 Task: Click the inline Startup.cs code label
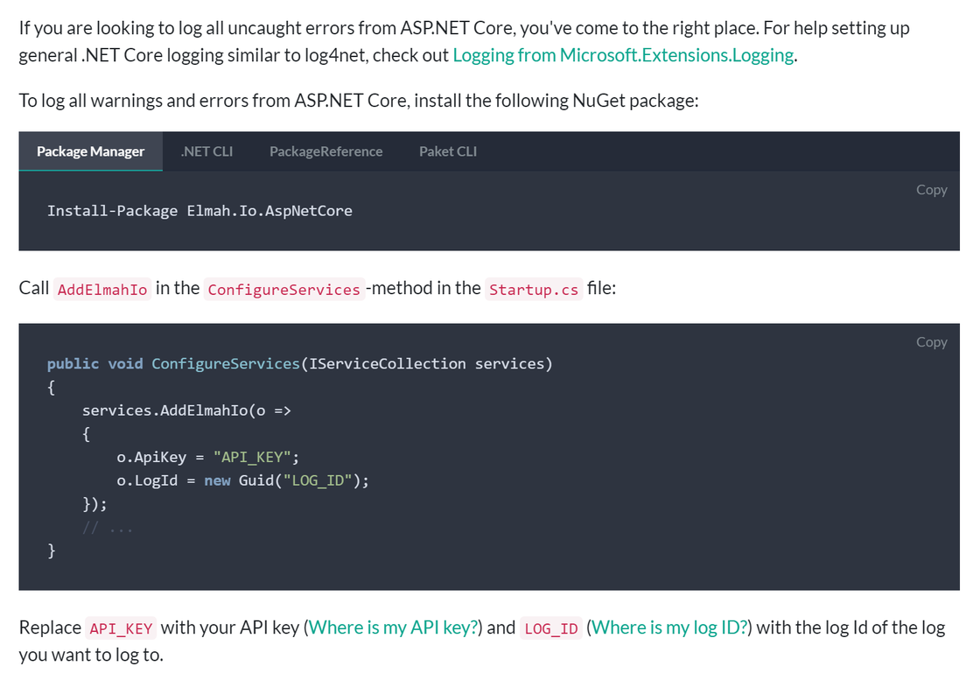534,290
